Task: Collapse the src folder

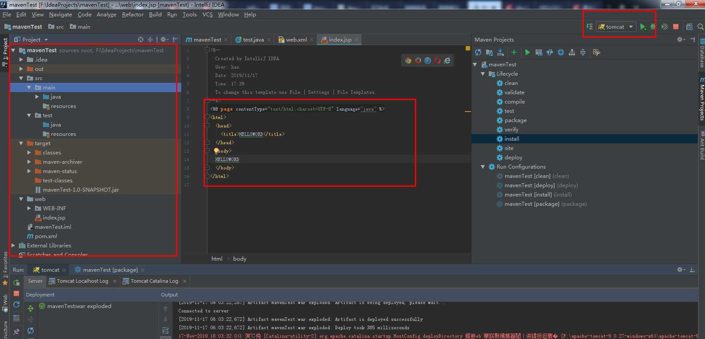Action: (x=21, y=78)
